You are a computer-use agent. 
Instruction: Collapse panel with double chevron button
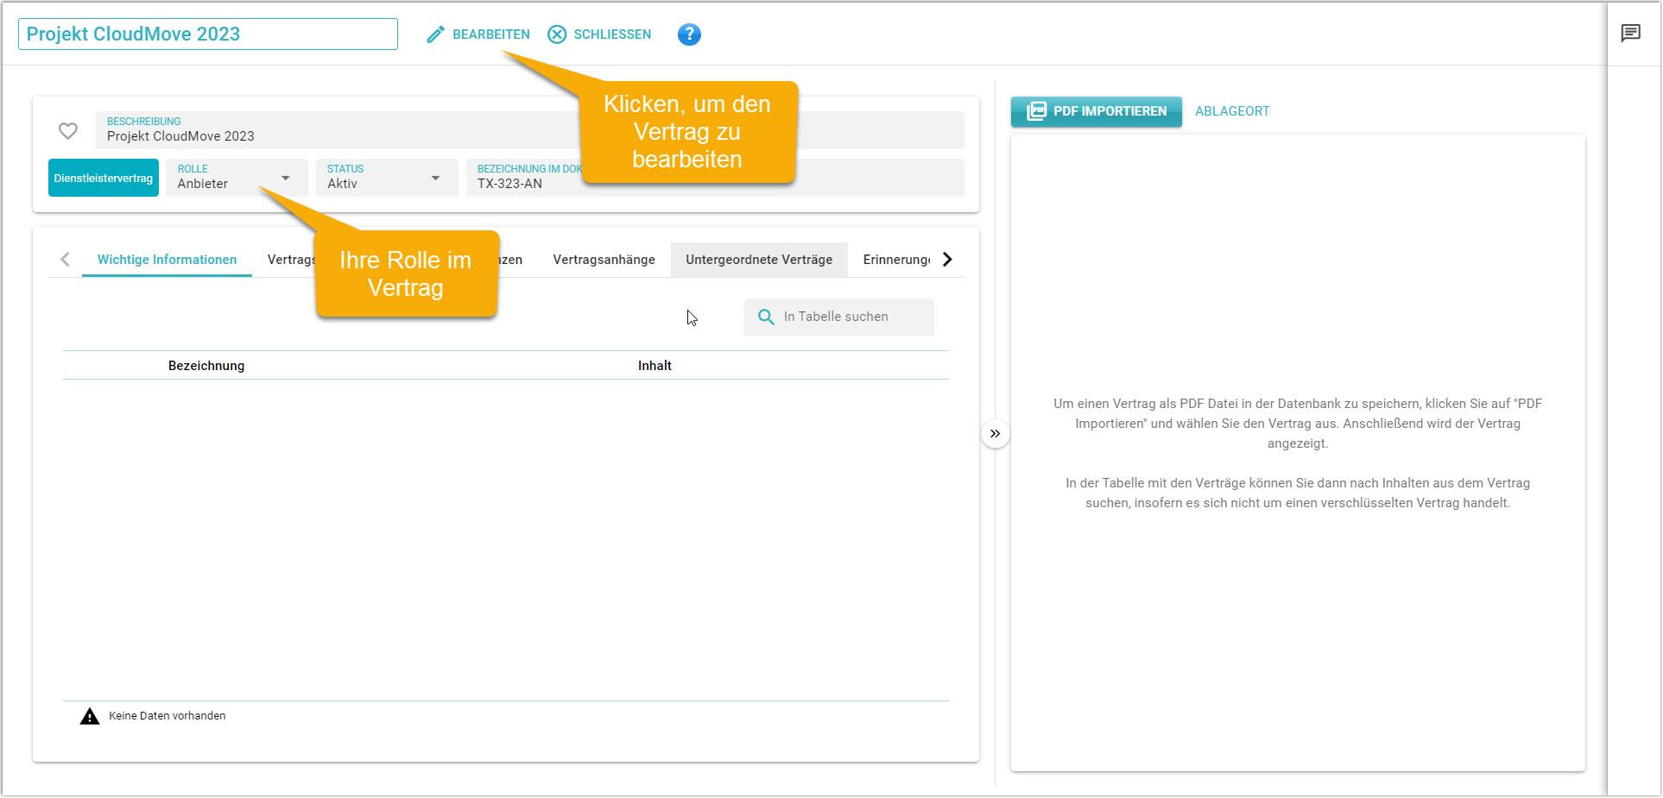(x=995, y=433)
